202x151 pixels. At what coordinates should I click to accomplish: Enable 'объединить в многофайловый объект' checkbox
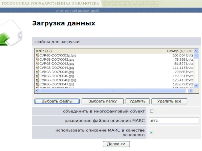pyautogui.click(x=152, y=111)
